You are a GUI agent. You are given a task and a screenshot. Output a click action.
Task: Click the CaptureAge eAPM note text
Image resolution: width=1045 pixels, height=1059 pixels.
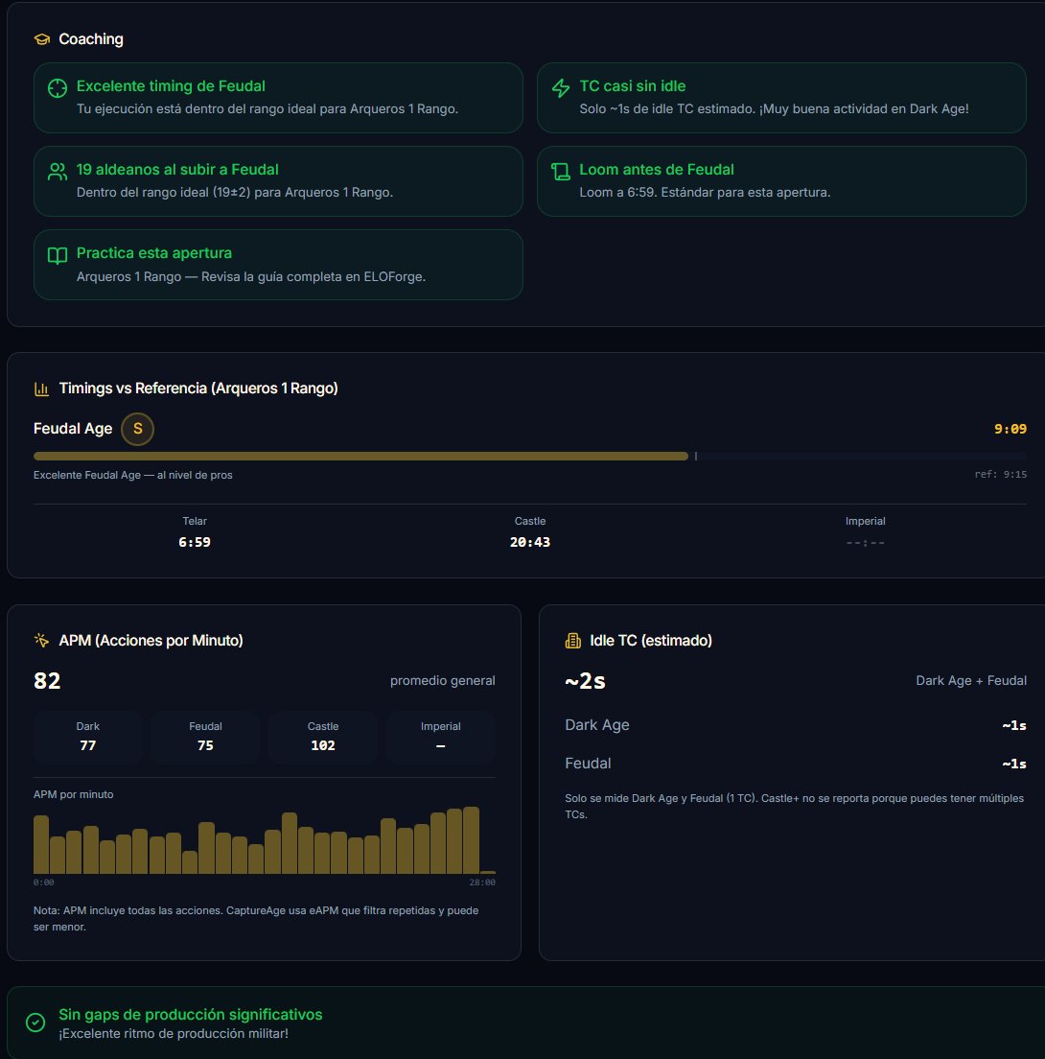(256, 919)
